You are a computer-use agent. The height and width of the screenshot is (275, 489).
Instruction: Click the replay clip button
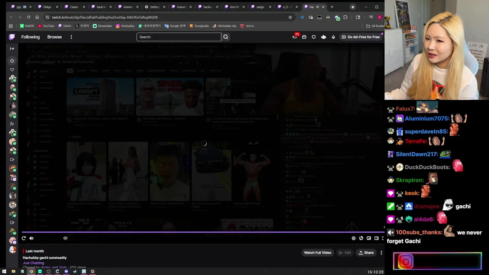point(24,238)
